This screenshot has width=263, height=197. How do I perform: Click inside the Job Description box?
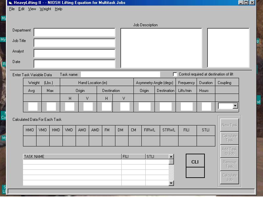(161, 48)
